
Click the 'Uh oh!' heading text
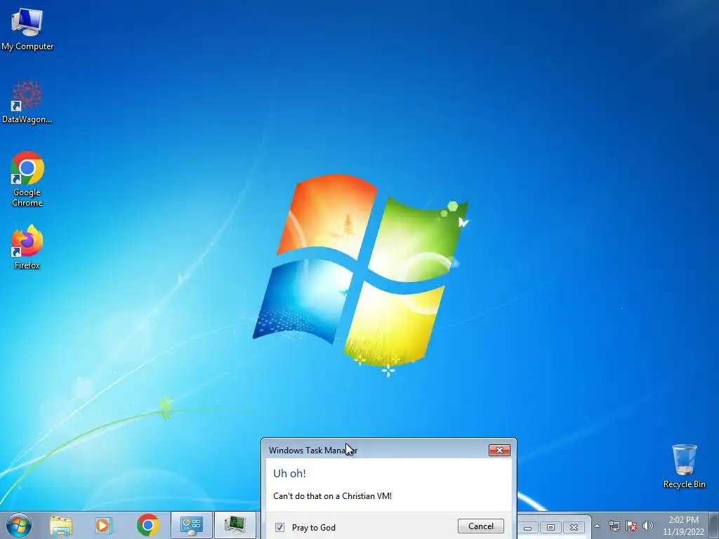coord(289,474)
